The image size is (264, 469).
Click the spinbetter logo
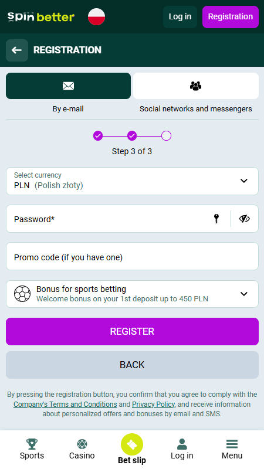(41, 17)
